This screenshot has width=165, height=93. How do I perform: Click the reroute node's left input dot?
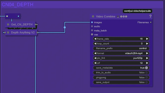[x=7, y=16]
